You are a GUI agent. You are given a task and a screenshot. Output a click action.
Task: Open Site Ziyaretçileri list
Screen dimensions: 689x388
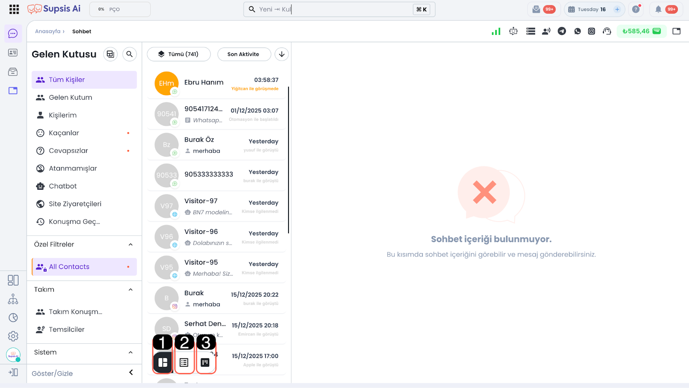pos(75,204)
